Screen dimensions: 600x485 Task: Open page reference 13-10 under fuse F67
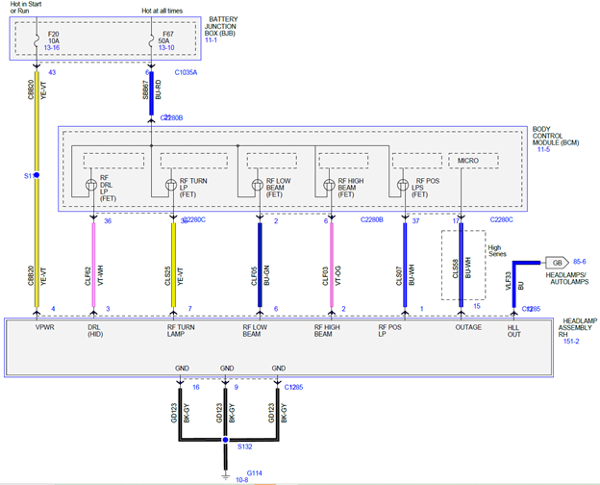(x=166, y=47)
